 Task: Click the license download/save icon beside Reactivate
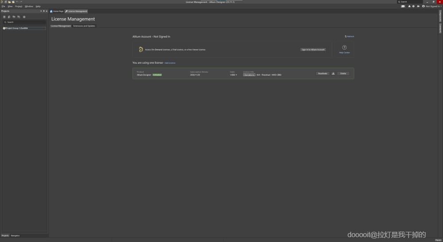[333, 73]
